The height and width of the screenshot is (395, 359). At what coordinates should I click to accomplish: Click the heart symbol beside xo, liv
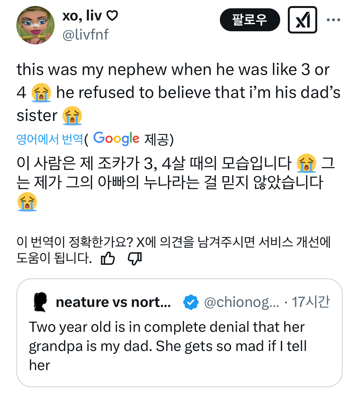[112, 15]
